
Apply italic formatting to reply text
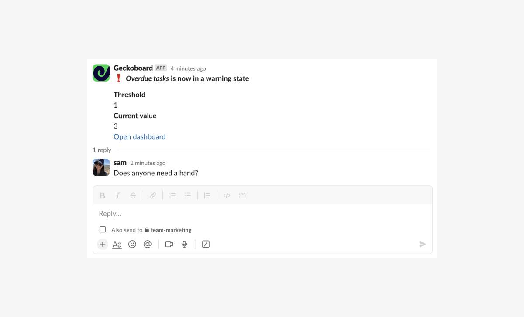click(x=118, y=196)
